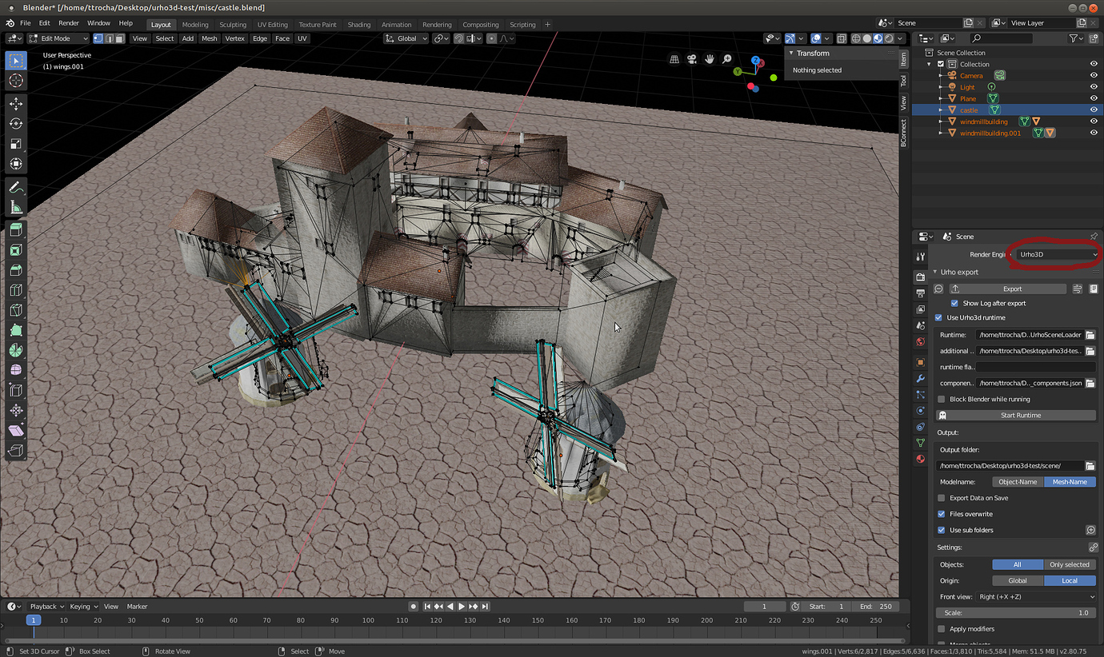Toggle camera view gizmo button
The width and height of the screenshot is (1104, 657).
(x=692, y=59)
